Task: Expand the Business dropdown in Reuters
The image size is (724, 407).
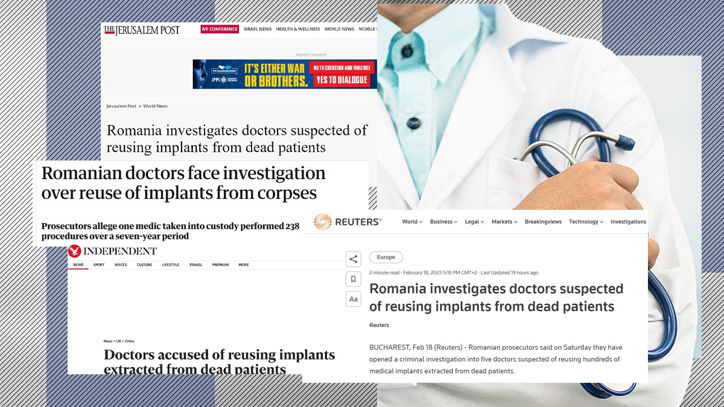Action: point(443,222)
